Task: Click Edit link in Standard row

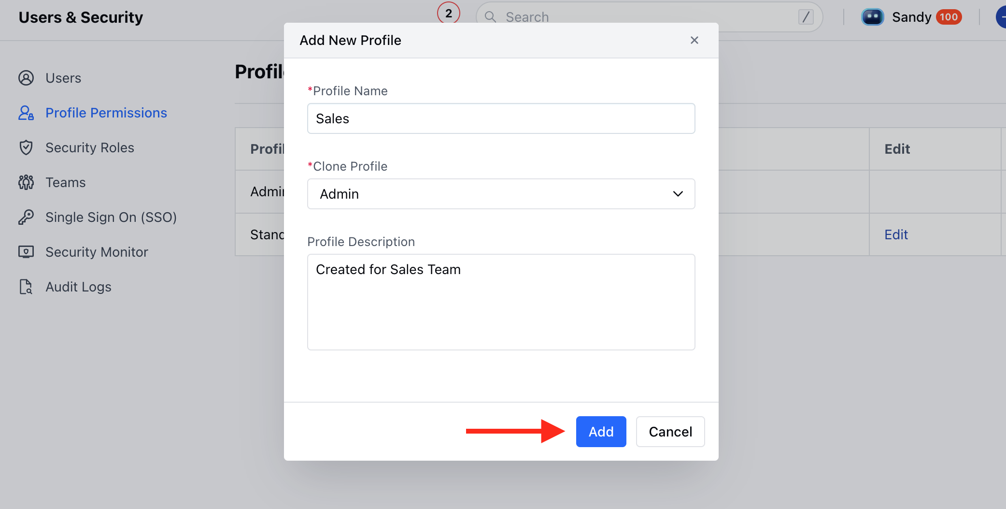Action: 896,234
